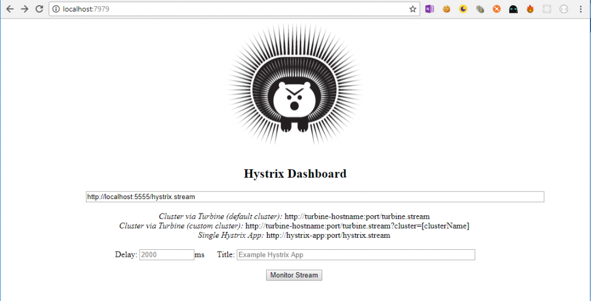This screenshot has height=301, width=591.
Task: Go forward using the browser forward arrow
Action: pos(24,9)
